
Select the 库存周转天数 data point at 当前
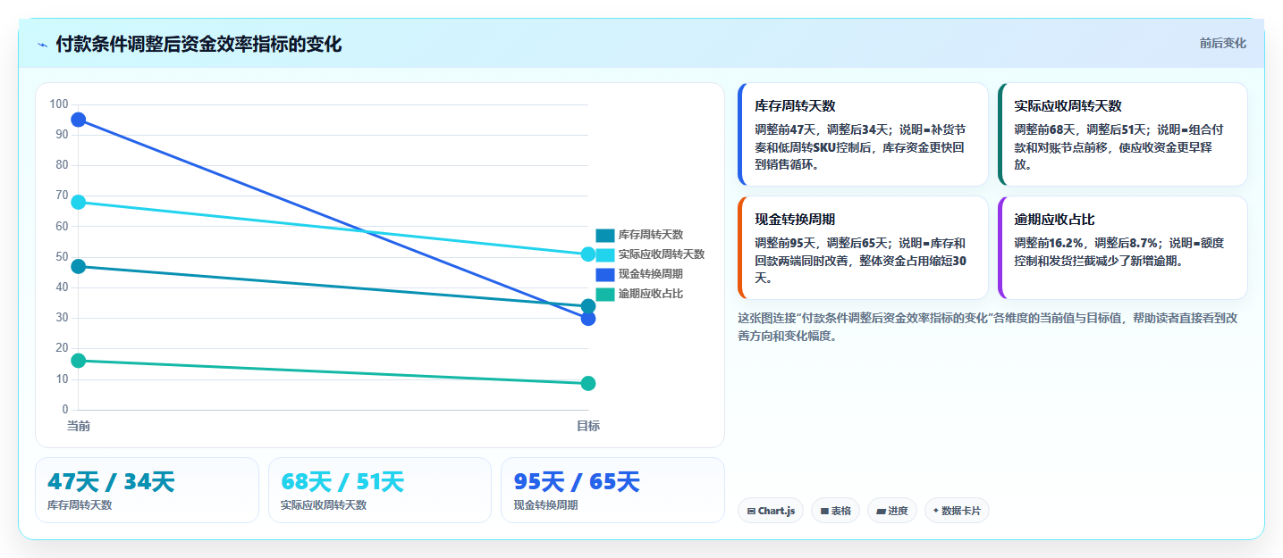pos(79,266)
